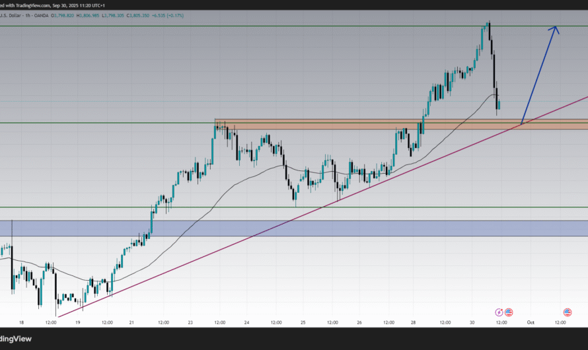Click the date label 24 on time axis

(x=246, y=323)
